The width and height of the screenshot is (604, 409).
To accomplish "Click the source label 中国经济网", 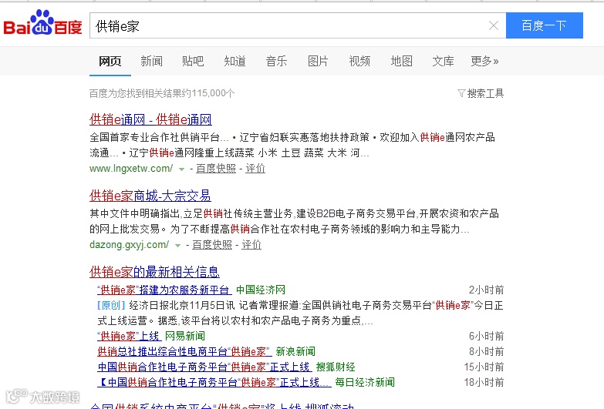I will (x=261, y=290).
